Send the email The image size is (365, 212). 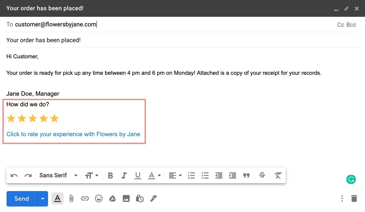click(22, 199)
